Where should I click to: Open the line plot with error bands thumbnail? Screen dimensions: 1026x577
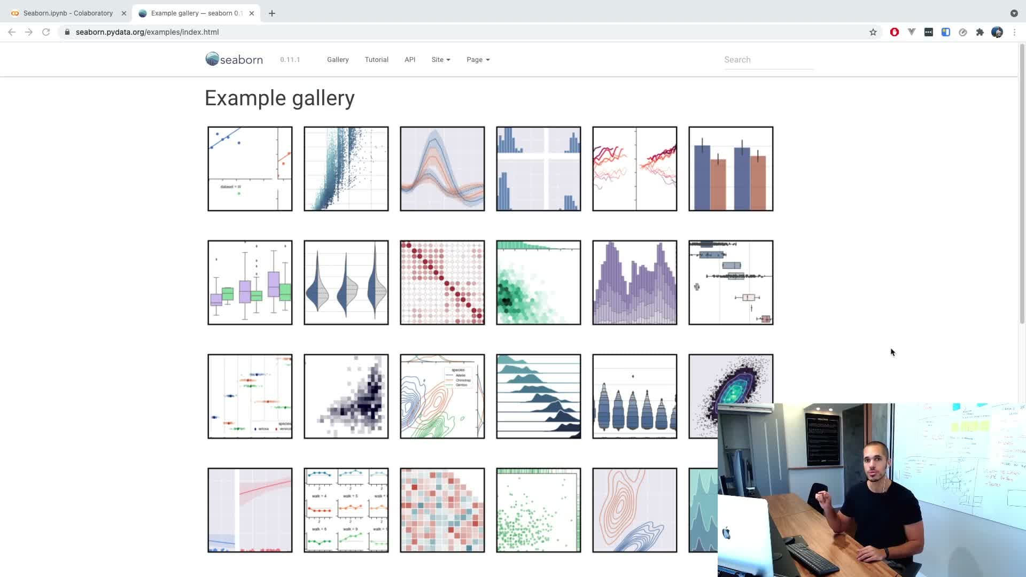(x=442, y=169)
